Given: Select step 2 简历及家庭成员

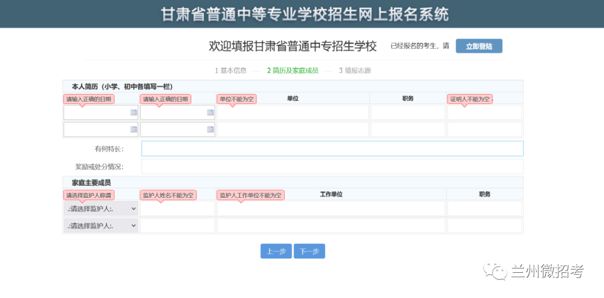Looking at the screenshot, I should click(x=292, y=70).
